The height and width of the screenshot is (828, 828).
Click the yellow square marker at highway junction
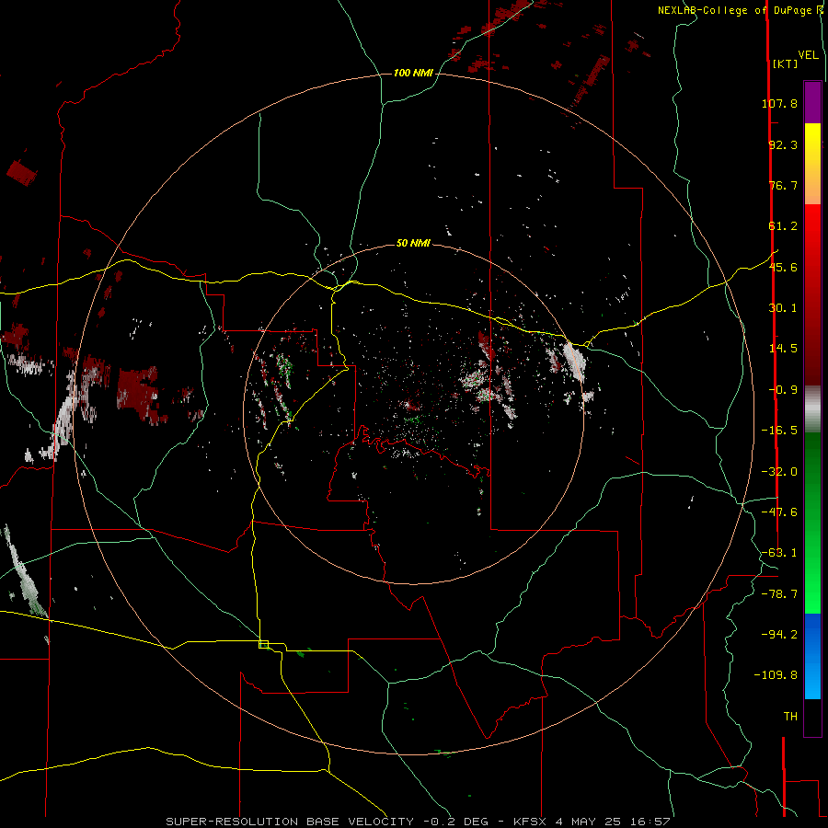tap(263, 644)
